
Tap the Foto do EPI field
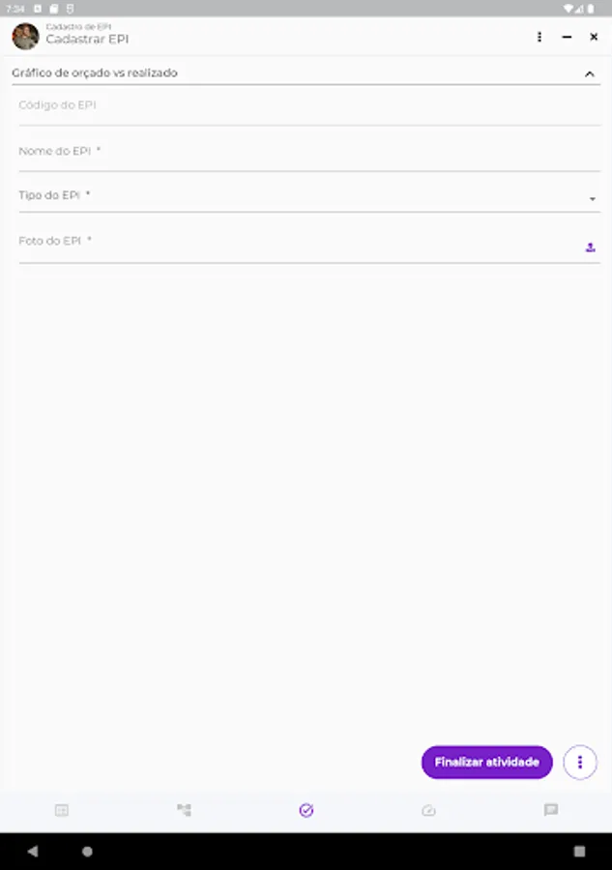coord(290,242)
